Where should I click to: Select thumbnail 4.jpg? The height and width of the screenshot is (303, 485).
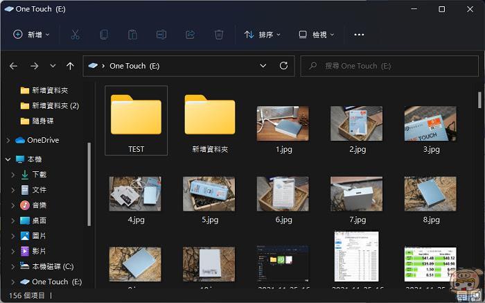pyautogui.click(x=135, y=194)
